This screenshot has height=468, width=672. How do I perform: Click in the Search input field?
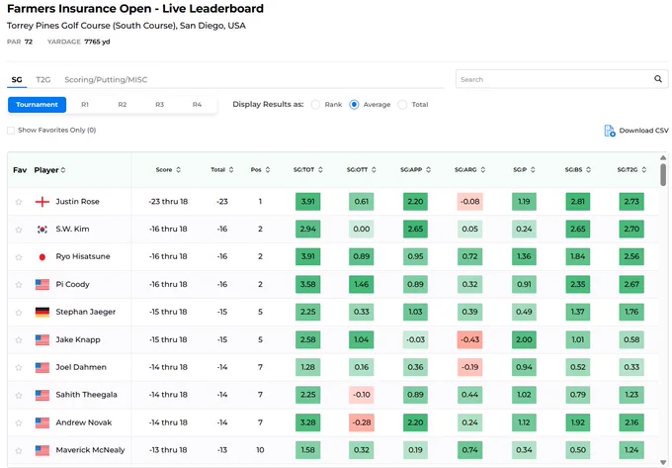561,79
